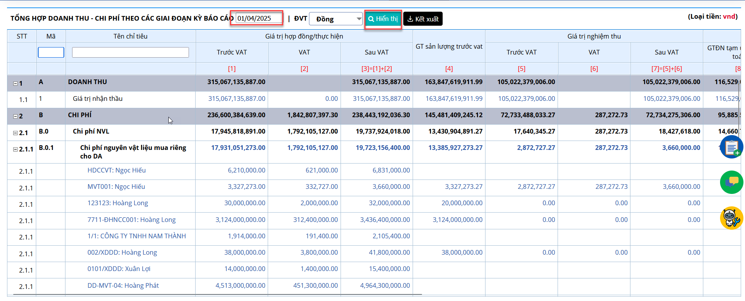Image resolution: width=745 pixels, height=301 pixels.
Task: Open link 123123: Hoàng Long
Action: [x=118, y=203]
